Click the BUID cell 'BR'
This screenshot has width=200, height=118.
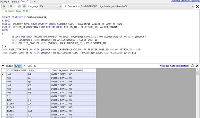[x=39, y=74]
